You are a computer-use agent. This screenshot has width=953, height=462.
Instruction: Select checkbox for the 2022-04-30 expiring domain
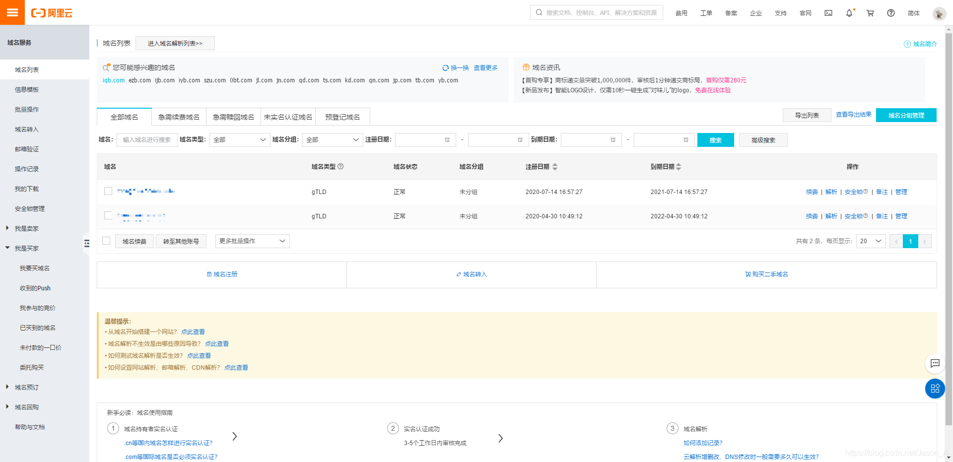[108, 215]
